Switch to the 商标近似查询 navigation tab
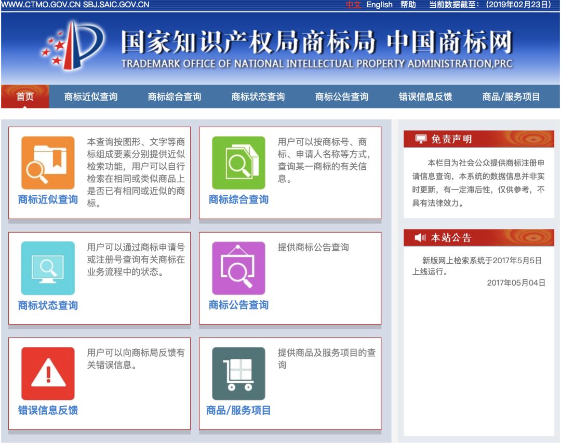 pos(92,97)
